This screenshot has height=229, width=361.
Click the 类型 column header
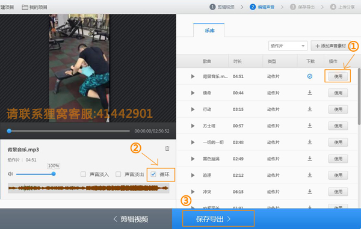(272, 61)
